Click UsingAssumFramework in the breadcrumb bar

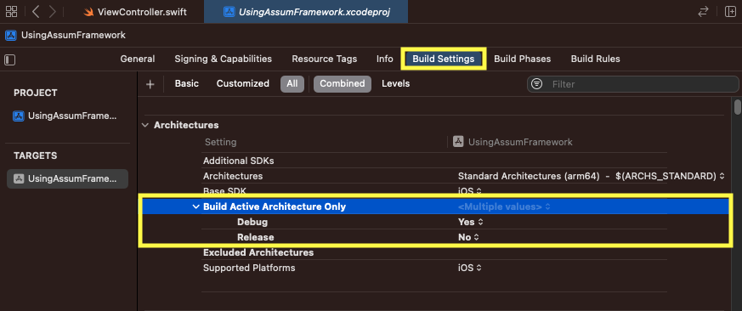pyautogui.click(x=73, y=36)
